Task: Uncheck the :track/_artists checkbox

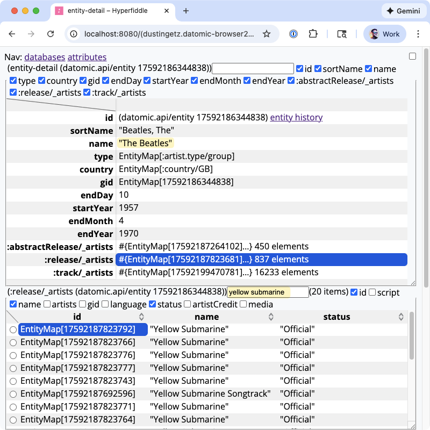Action: point(87,92)
